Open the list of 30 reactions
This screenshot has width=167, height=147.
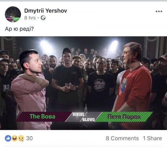(29, 138)
